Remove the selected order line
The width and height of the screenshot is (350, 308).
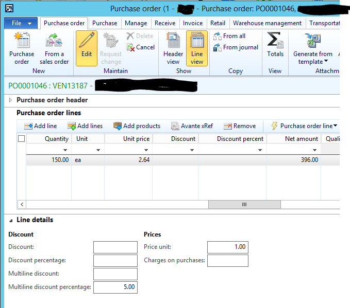coord(240,126)
